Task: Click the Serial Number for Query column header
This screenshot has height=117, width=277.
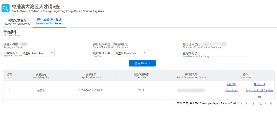Action: point(191,76)
